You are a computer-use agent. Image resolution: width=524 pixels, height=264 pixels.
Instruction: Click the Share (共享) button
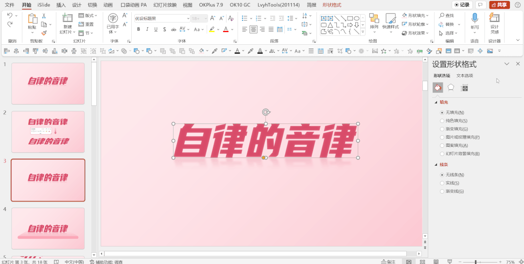tap(499, 5)
